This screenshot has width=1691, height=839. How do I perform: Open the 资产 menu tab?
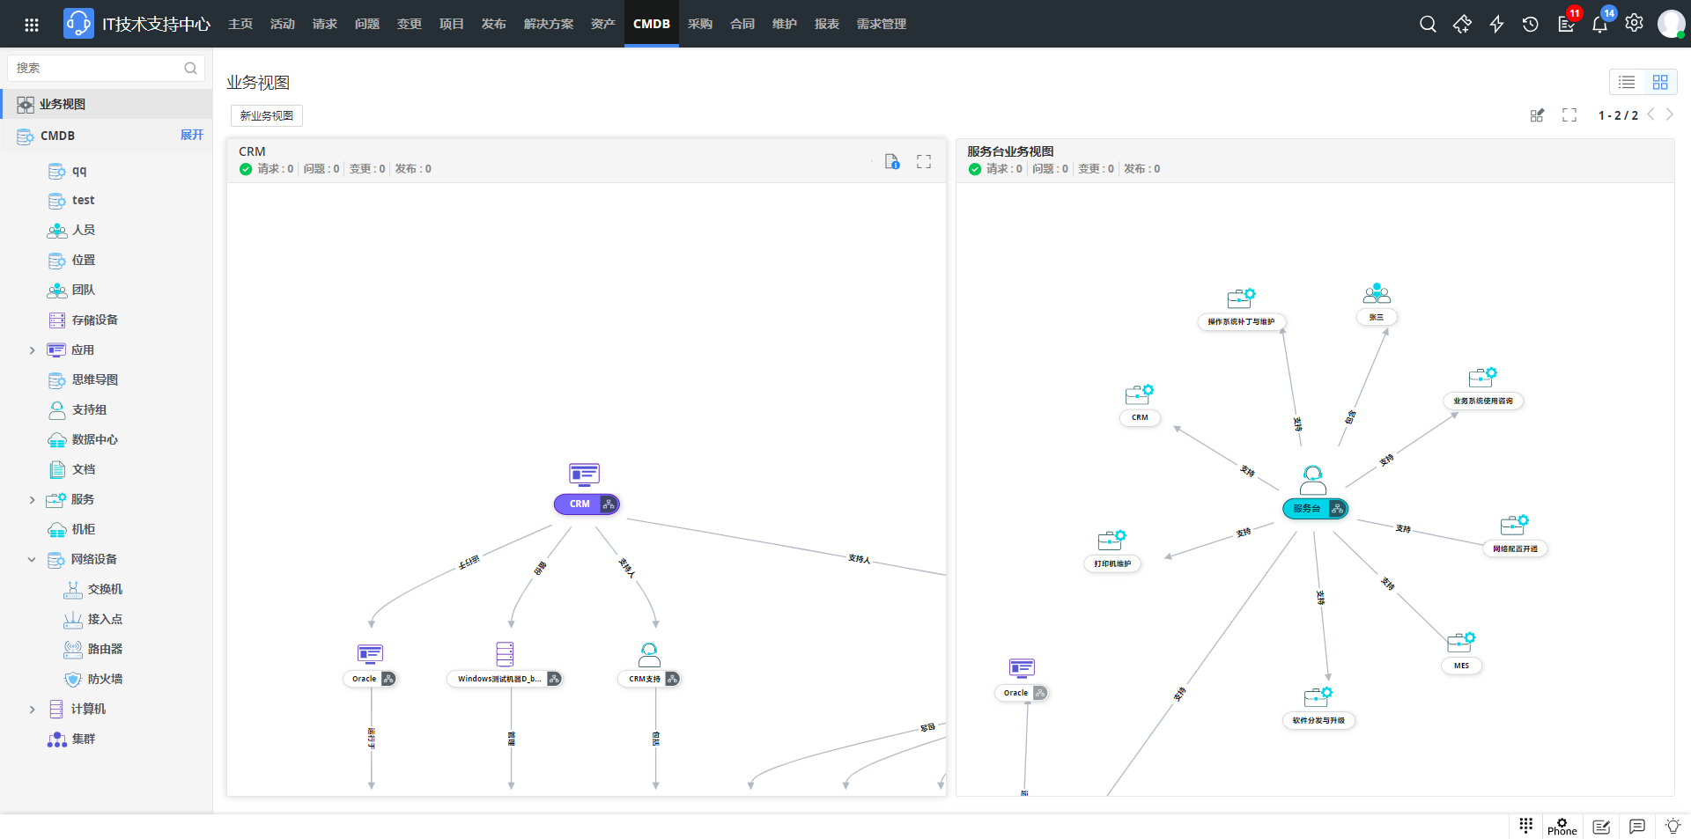pyautogui.click(x=602, y=24)
